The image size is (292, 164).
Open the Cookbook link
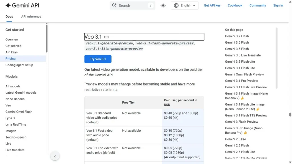235,5
